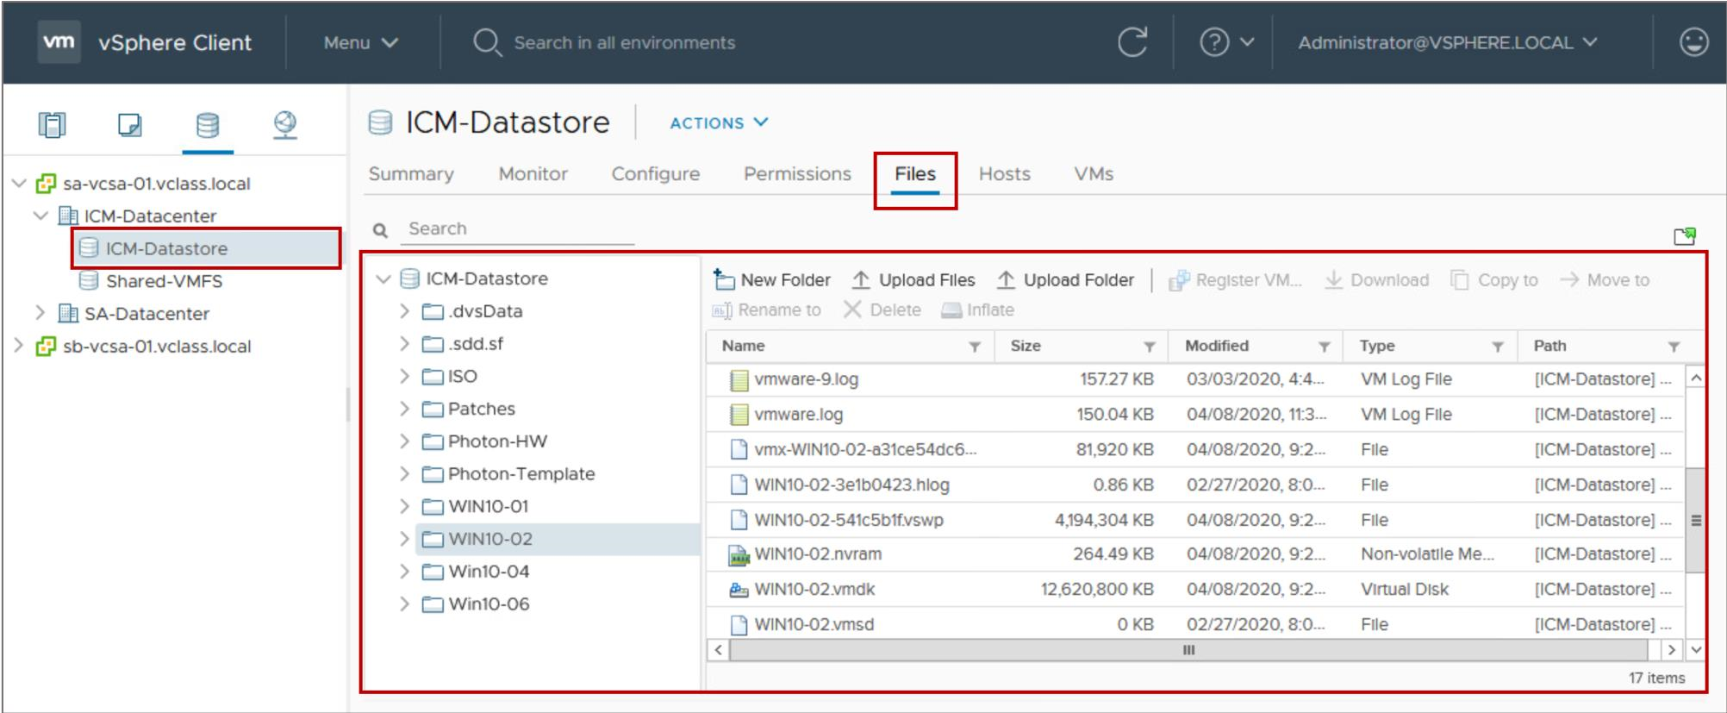Click Search in all environments field
1727x713 pixels.
click(624, 42)
